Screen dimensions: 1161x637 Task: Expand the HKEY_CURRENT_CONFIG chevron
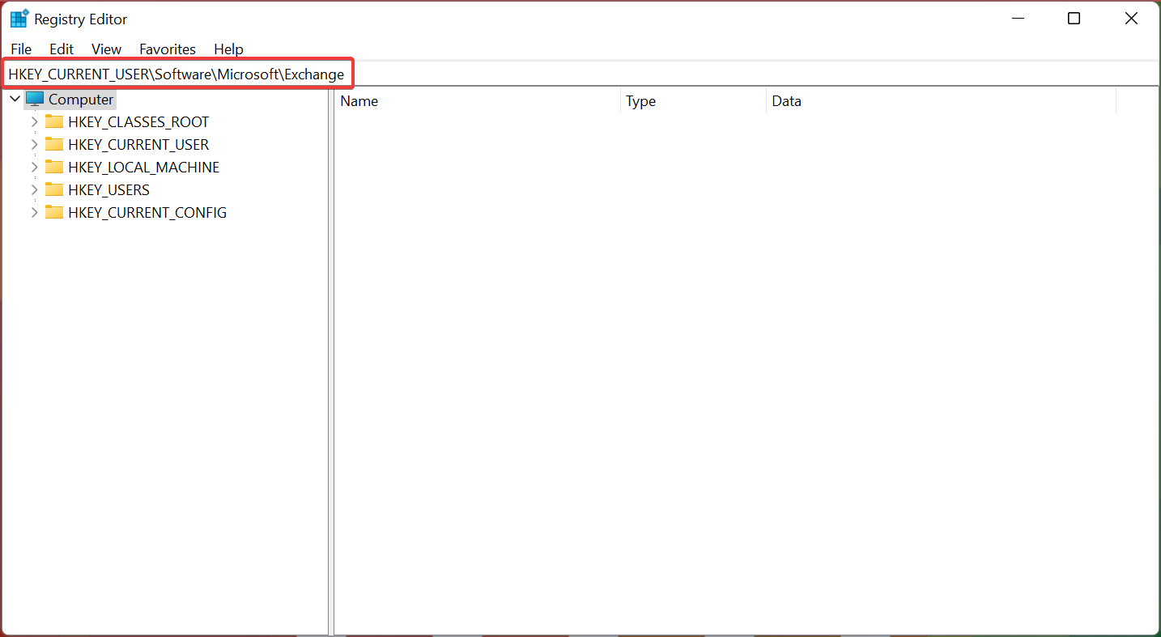click(34, 213)
